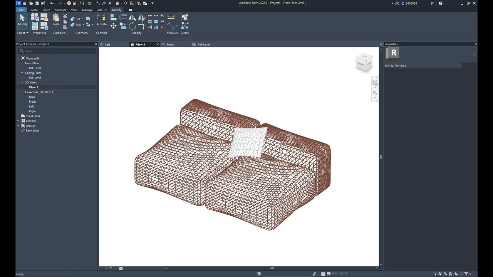This screenshot has height=277, width=493.
Task: Click the horizontal scrollbar thumb under the view
Action: point(272,268)
